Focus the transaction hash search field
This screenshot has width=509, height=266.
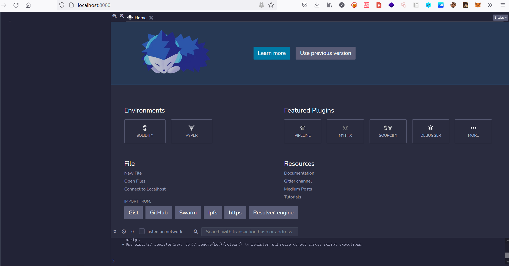click(250, 232)
